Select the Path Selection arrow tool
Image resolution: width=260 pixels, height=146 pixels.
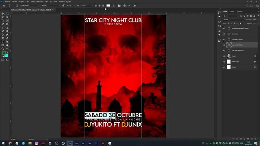click(7, 42)
